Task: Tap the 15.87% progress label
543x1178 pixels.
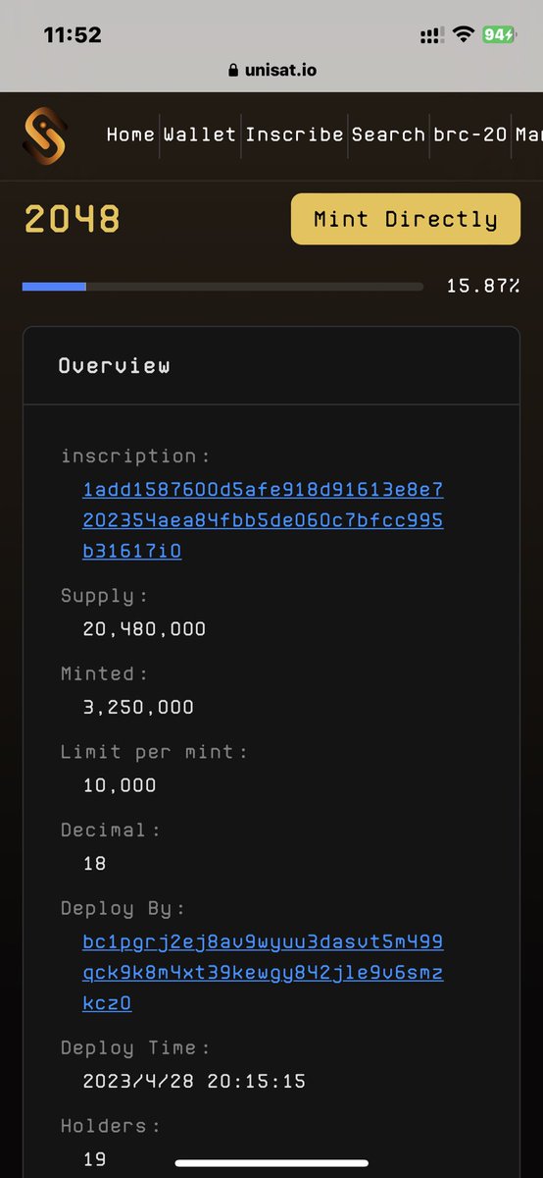Action: click(483, 286)
